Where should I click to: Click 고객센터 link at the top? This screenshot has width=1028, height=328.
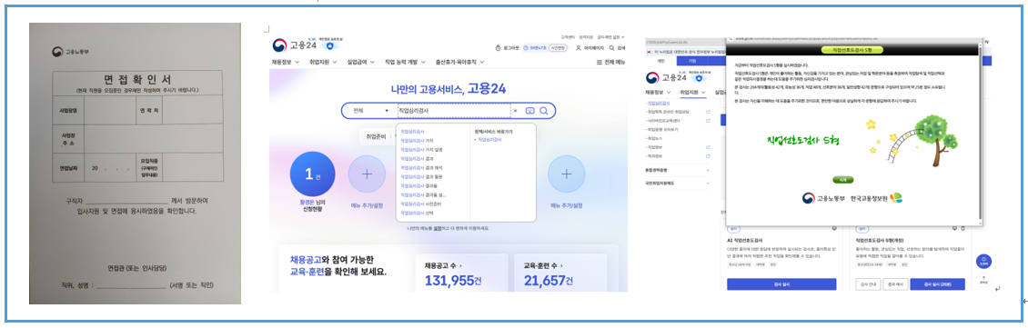[568, 36]
